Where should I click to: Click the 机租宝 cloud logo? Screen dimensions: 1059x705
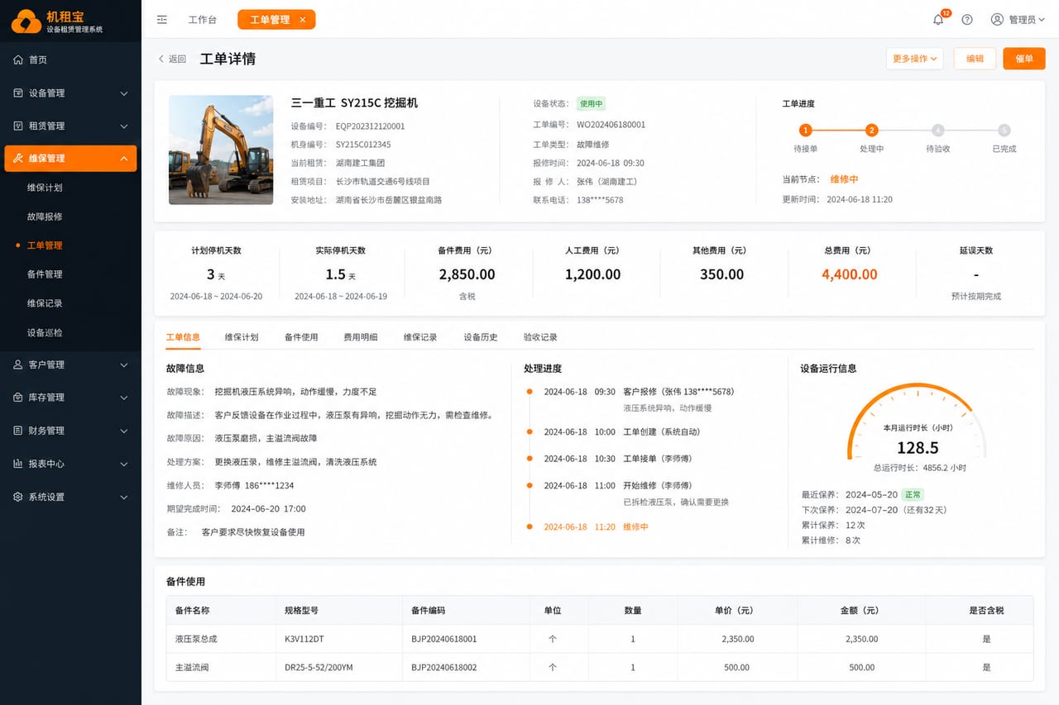point(26,21)
